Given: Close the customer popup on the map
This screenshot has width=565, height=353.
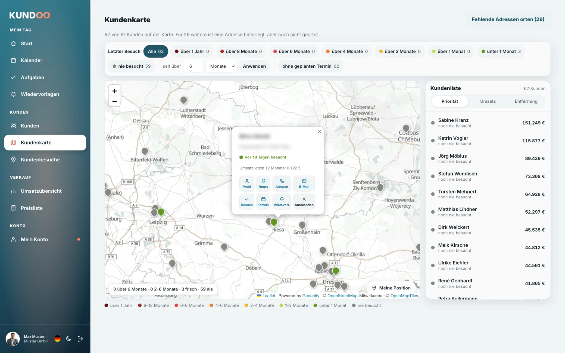Looking at the screenshot, I should pos(320,131).
